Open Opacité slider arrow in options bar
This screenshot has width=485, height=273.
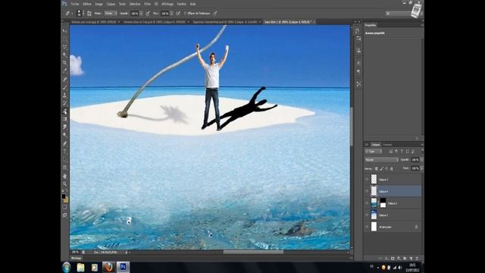(x=142, y=14)
